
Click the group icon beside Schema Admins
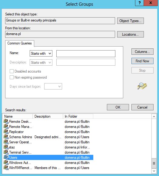[x=6, y=137]
